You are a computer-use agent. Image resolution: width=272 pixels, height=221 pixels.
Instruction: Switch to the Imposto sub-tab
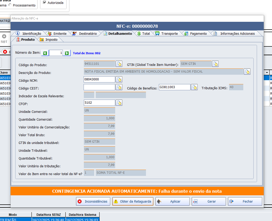pos(49,39)
